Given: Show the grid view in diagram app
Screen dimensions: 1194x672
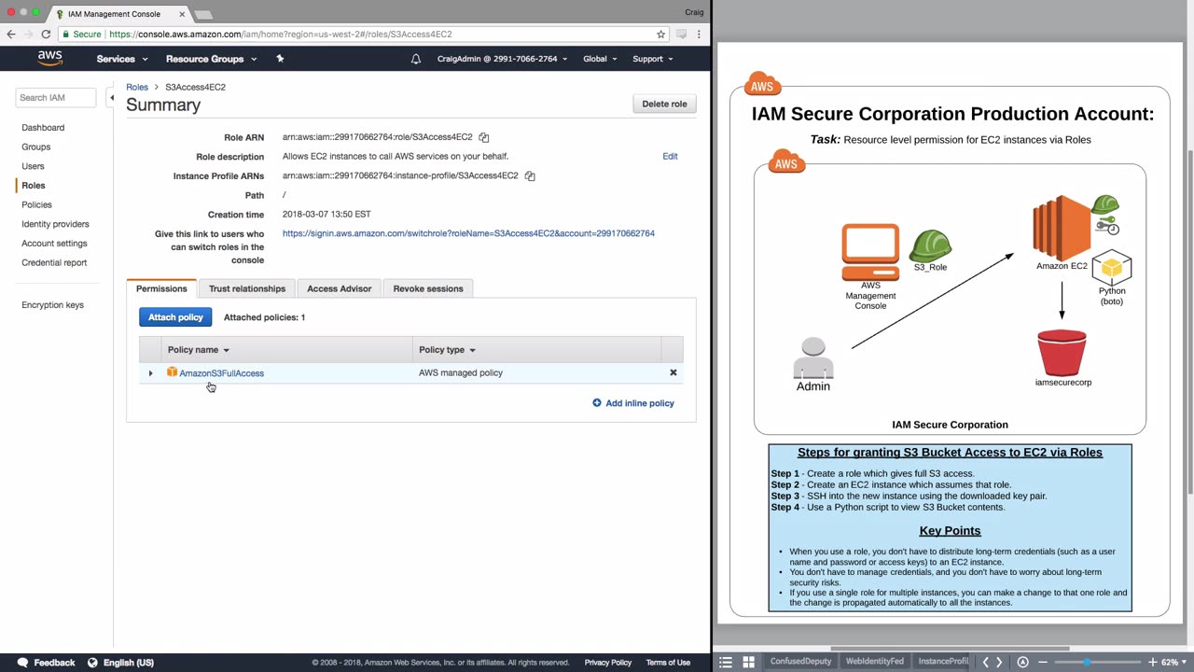Looking at the screenshot, I should click(x=748, y=662).
